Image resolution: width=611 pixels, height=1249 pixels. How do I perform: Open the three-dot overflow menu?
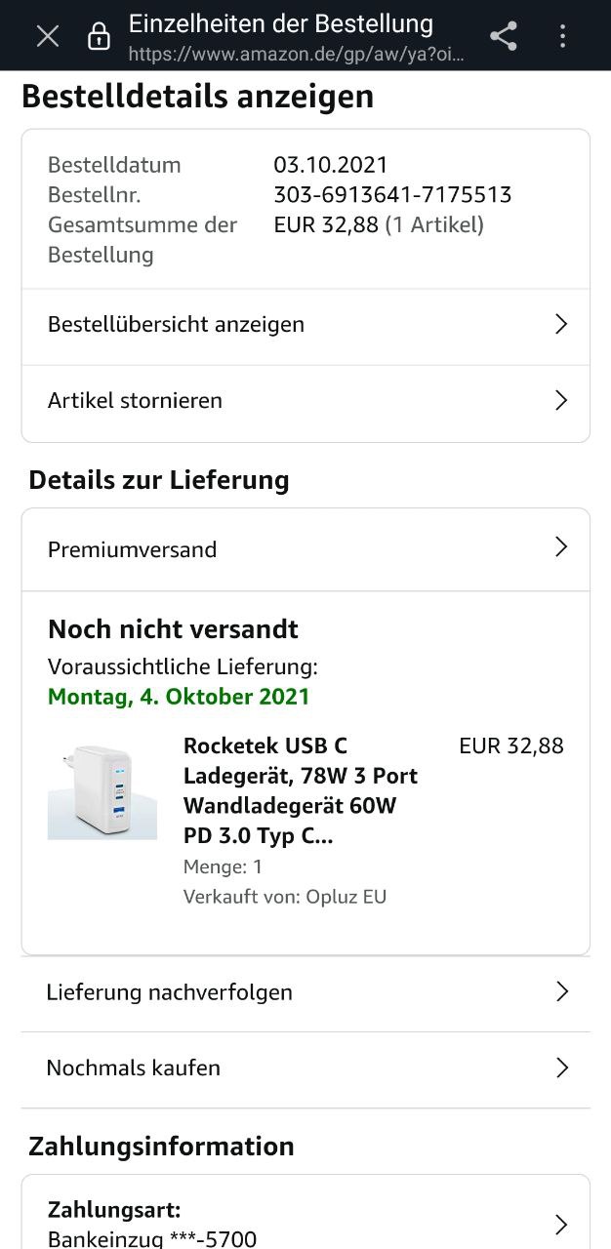[x=563, y=36]
